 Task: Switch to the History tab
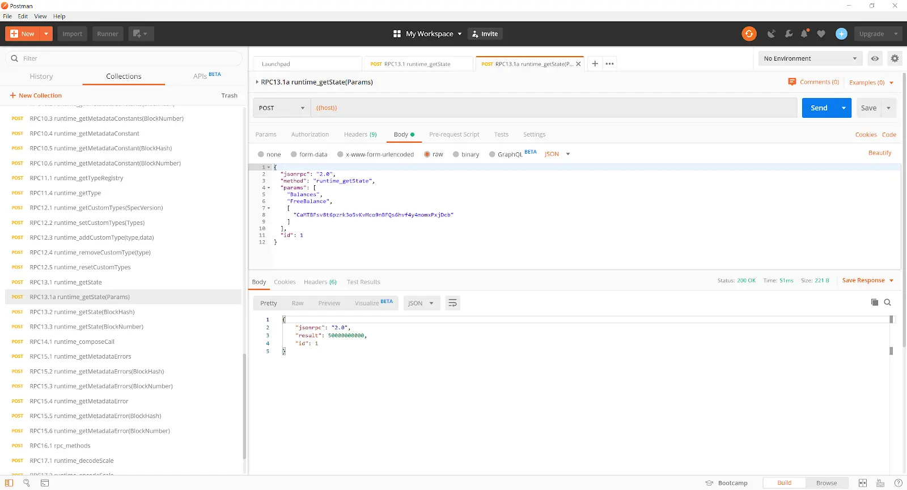point(41,76)
